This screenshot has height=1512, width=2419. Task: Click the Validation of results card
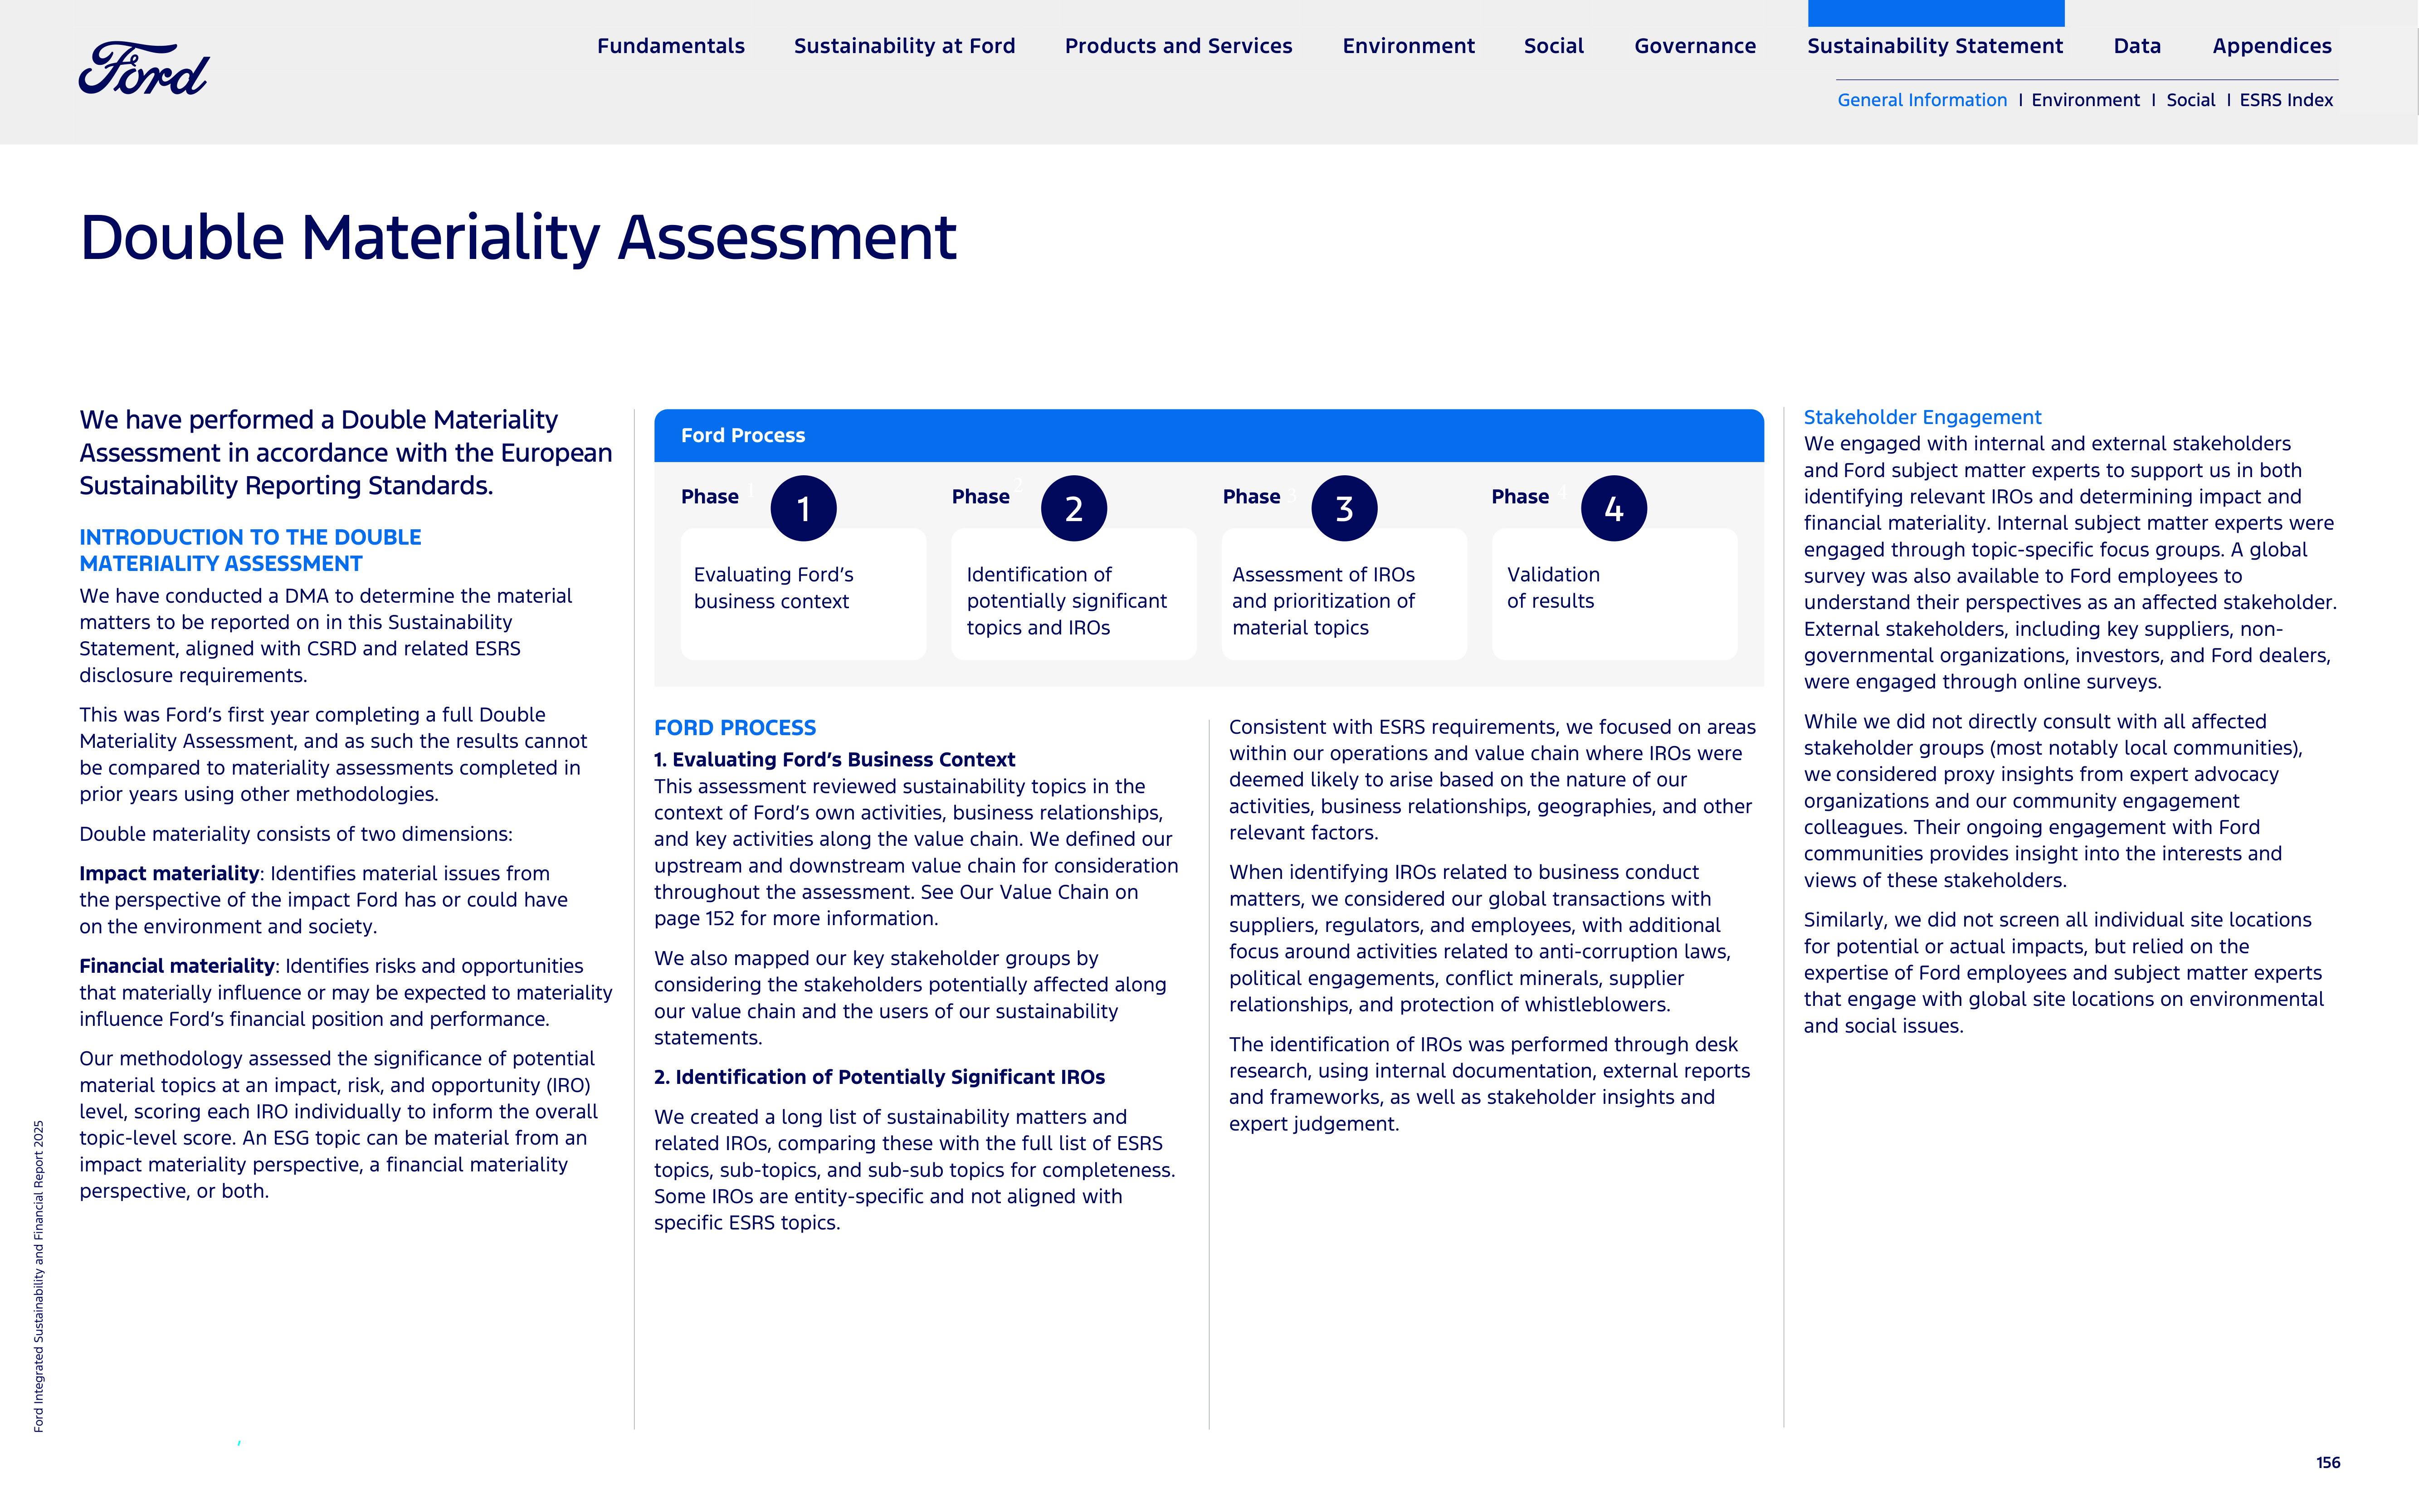click(1614, 594)
